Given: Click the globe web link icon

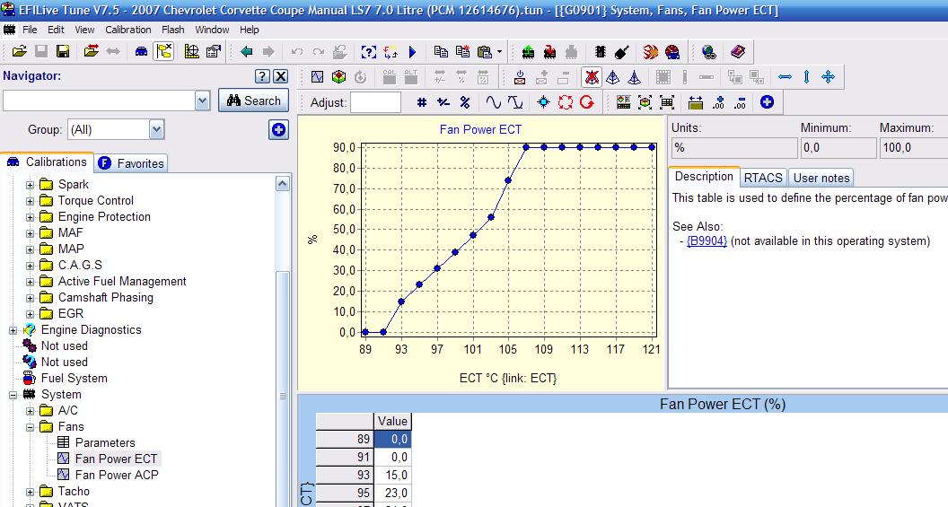Looking at the screenshot, I should click(709, 52).
